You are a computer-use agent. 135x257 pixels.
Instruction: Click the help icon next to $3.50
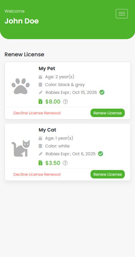(65, 163)
